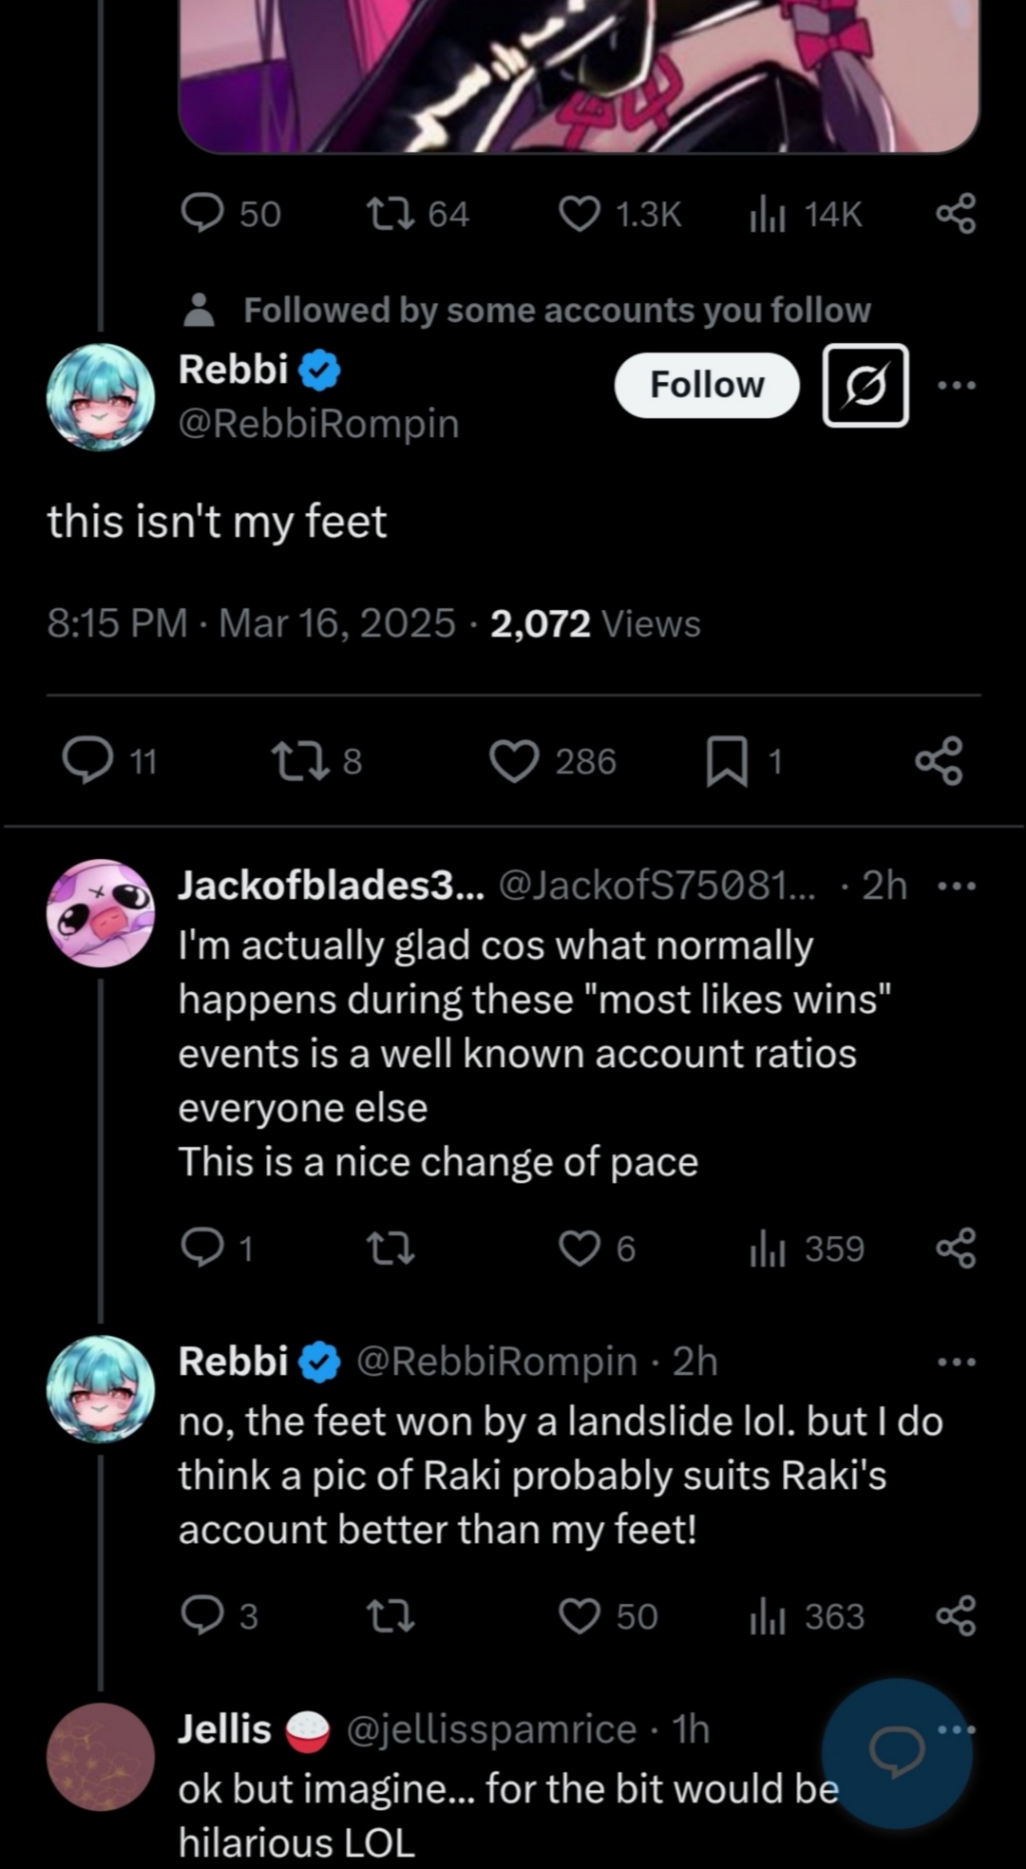Image resolution: width=1026 pixels, height=1869 pixels.
Task: Follow the Rebbi account
Action: (706, 385)
